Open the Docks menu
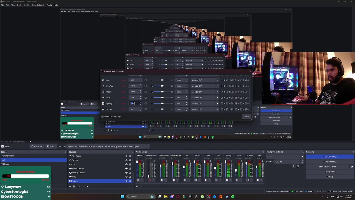 tap(19, 5)
